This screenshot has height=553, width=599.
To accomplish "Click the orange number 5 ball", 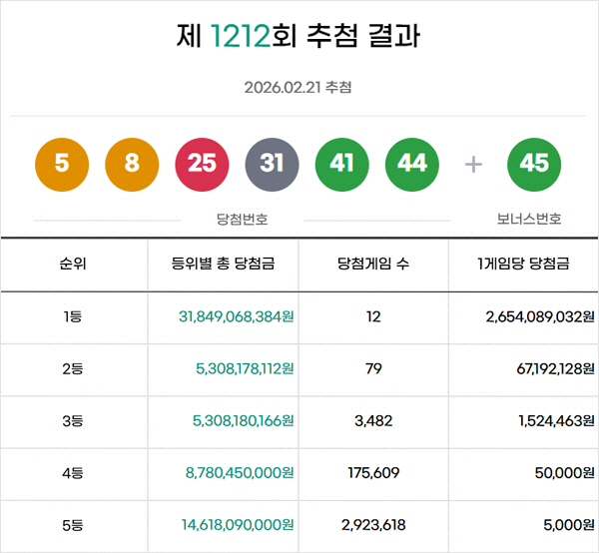I will [x=62, y=163].
